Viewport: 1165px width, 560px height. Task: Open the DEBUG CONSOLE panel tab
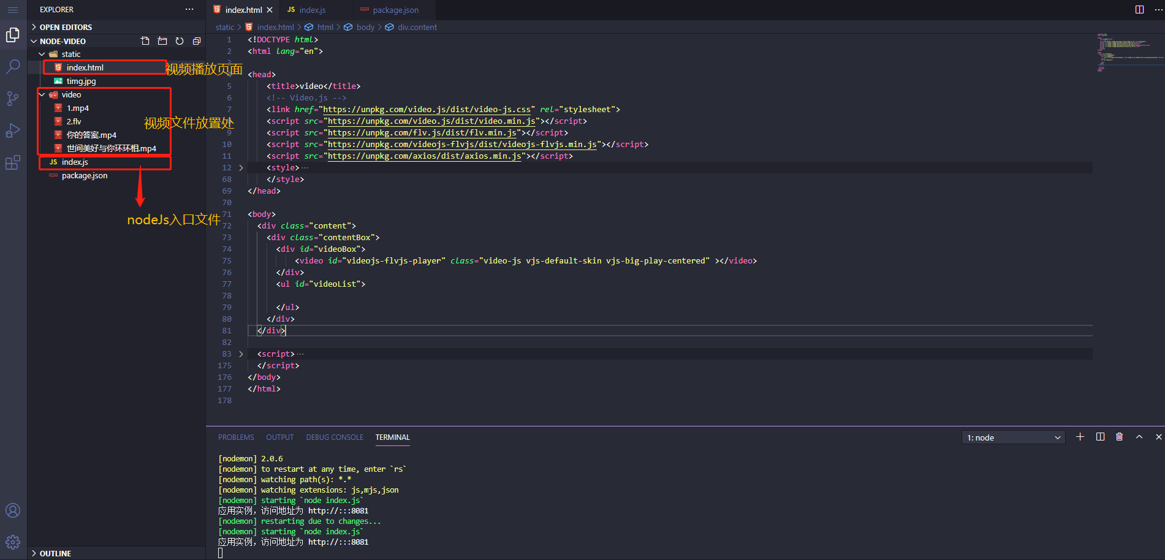(335, 437)
